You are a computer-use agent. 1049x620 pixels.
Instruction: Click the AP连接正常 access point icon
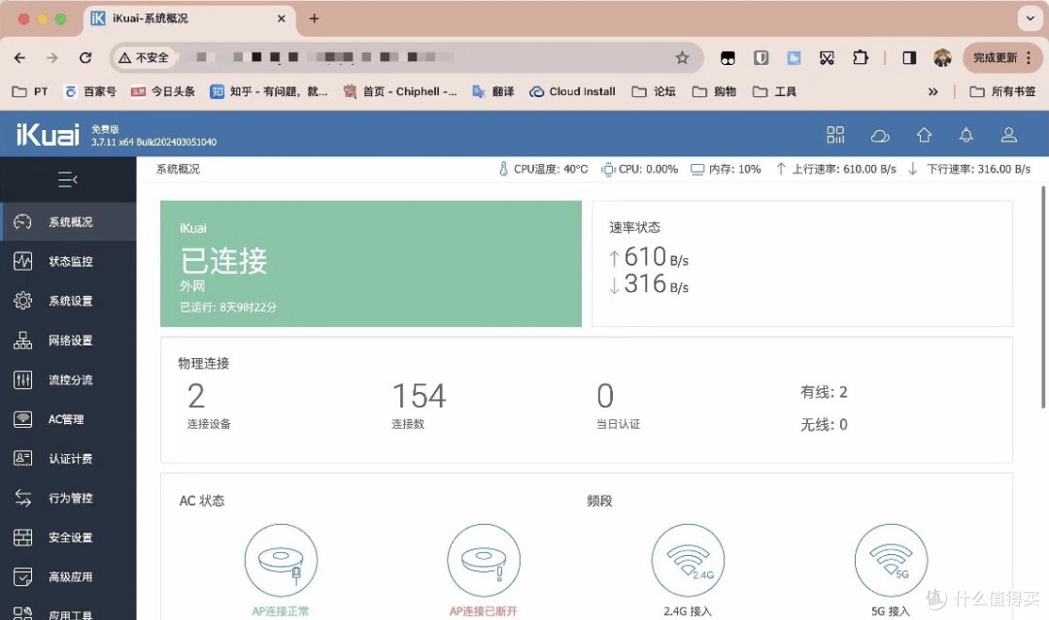coord(281,560)
